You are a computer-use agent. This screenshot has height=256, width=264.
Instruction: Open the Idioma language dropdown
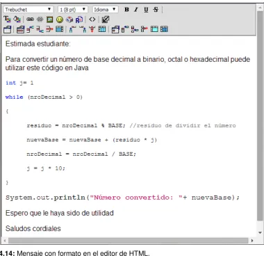105,10
